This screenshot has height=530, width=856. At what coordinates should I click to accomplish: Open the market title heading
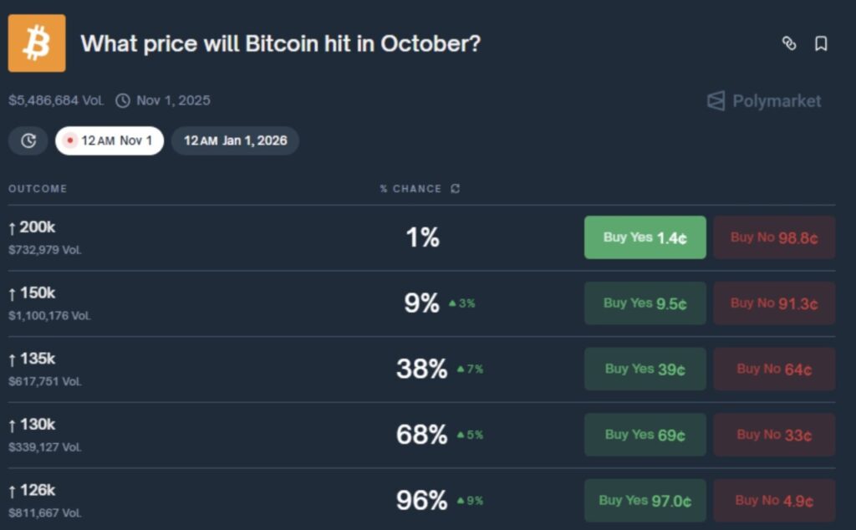(x=280, y=43)
